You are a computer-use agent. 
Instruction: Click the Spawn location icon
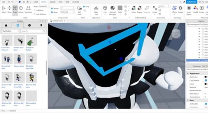[181, 9]
